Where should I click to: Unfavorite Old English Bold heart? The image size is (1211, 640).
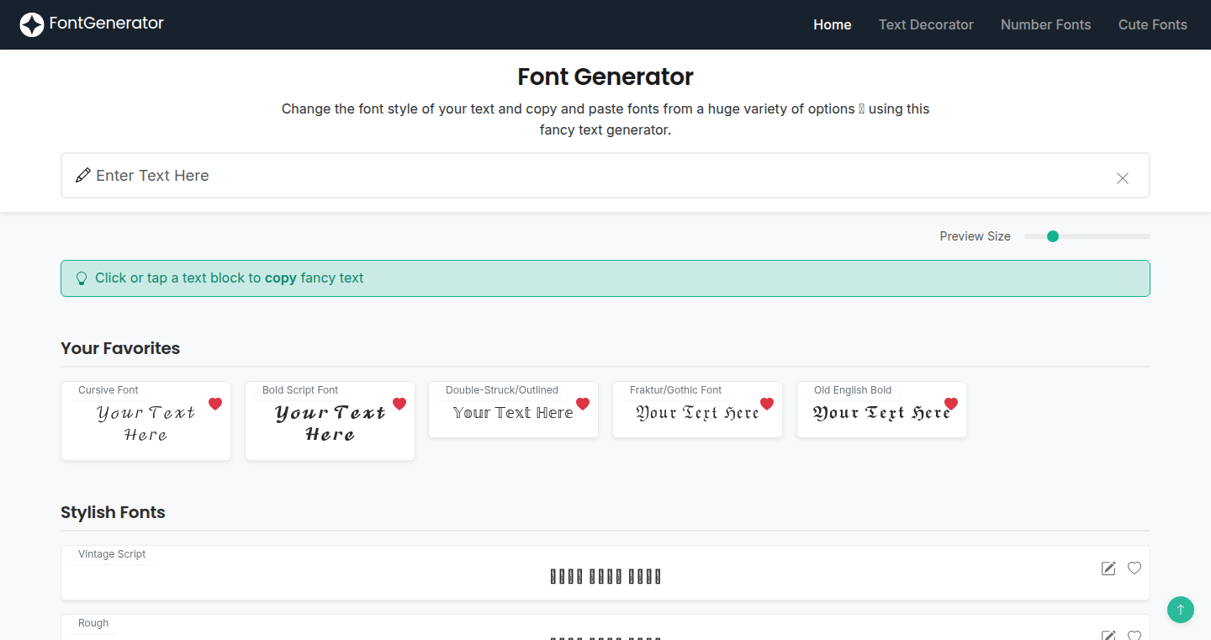pos(951,404)
